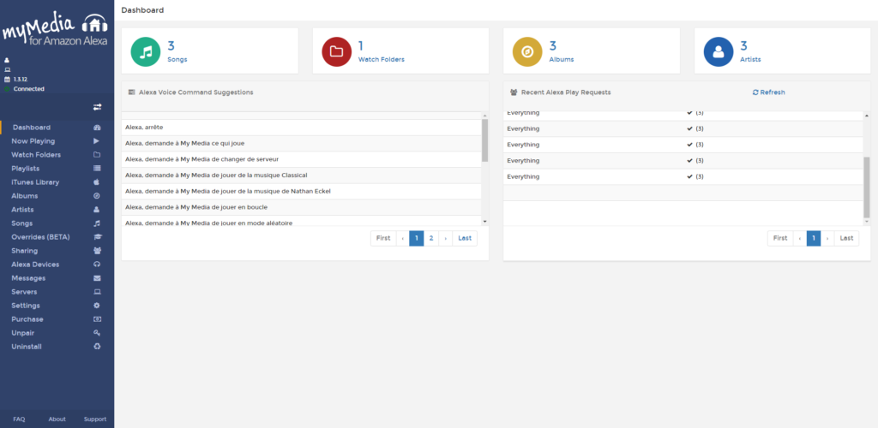
Task: Click the Dashboard gauge icon in sidebar
Action: click(97, 128)
